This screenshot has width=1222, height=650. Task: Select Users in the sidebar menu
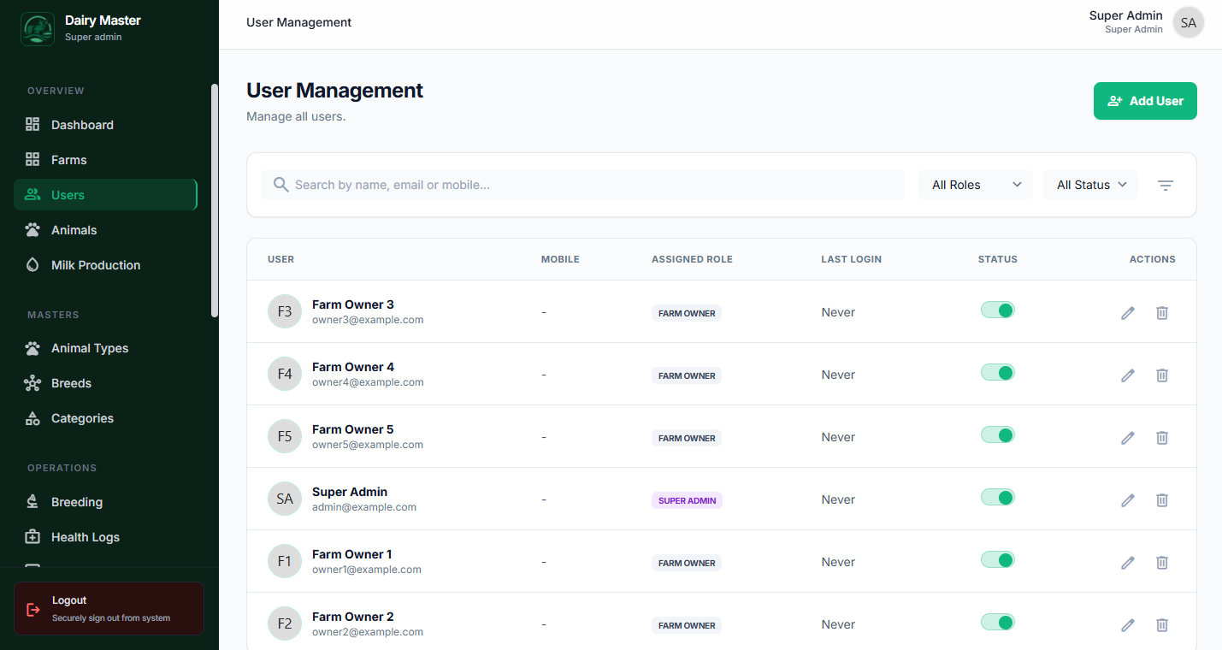[69, 194]
